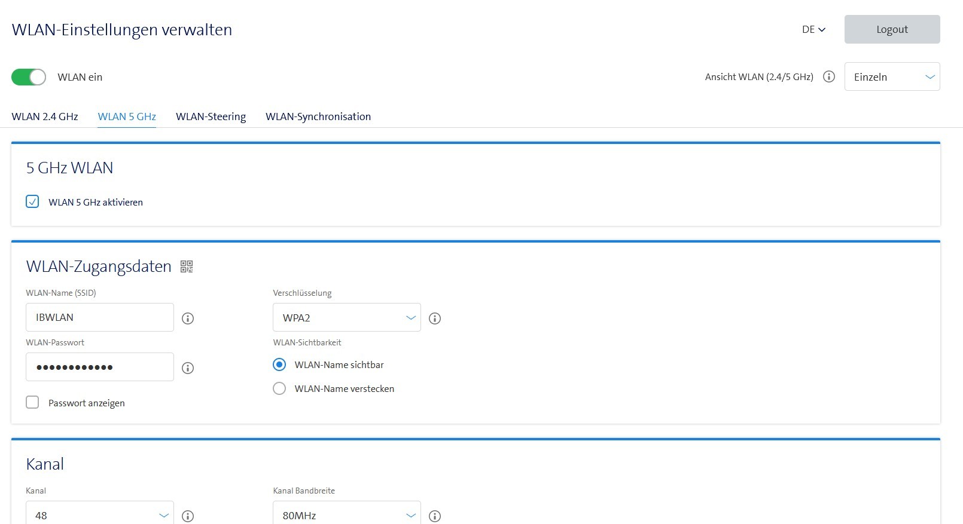
Task: Click info icon next to WLAN-Passwort field
Action: [188, 368]
